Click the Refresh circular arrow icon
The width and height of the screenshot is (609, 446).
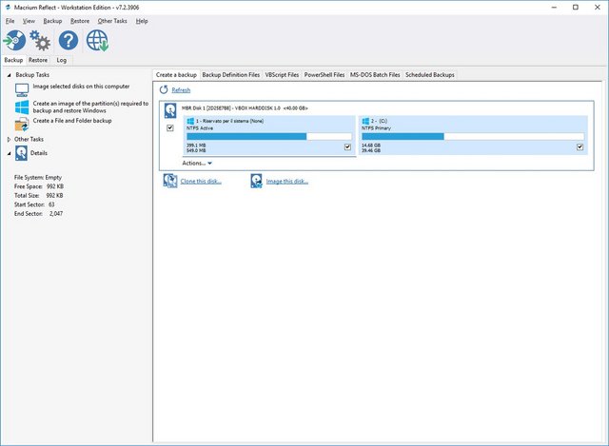click(x=164, y=89)
